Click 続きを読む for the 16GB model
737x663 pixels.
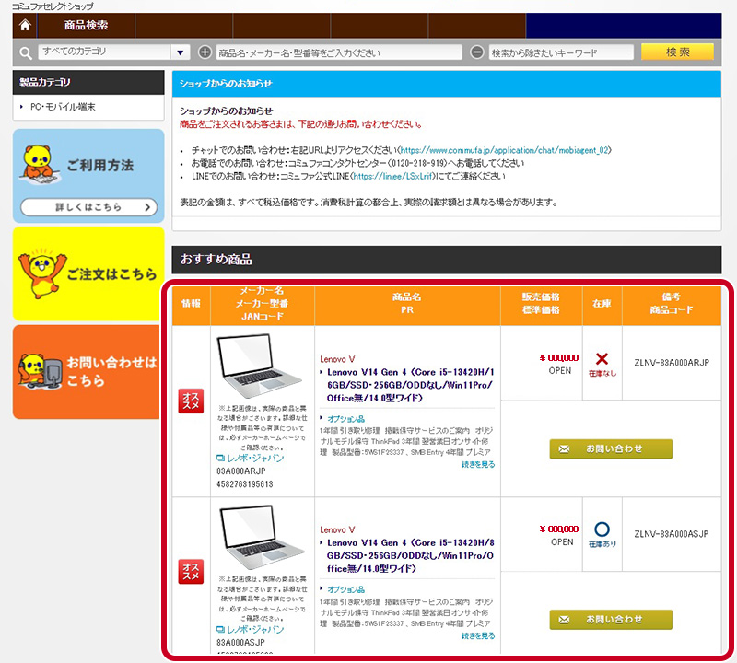(x=478, y=464)
